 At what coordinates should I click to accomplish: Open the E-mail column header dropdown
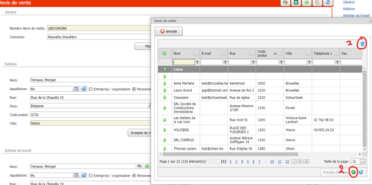point(224,53)
